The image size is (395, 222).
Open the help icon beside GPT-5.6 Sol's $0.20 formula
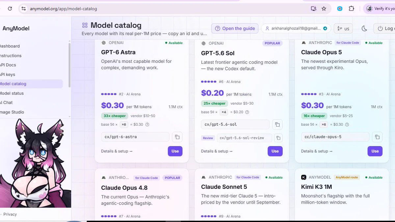(247, 112)
